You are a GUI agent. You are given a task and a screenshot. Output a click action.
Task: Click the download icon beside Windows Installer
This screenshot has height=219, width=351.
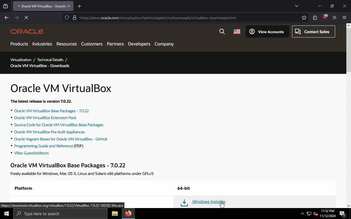184,203
